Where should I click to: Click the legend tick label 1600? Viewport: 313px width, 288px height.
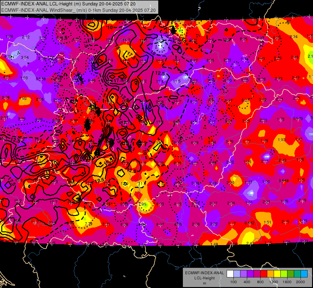287,282
